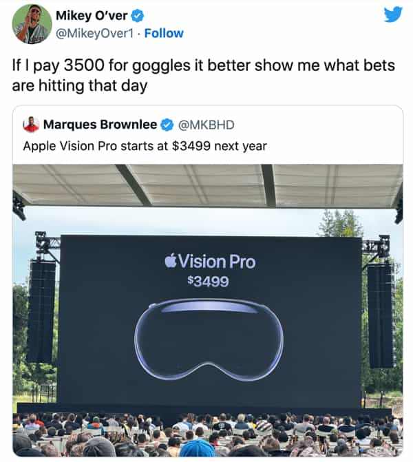The image size is (413, 462).
Task: Click the left stage speaker array
Action: 41,313
